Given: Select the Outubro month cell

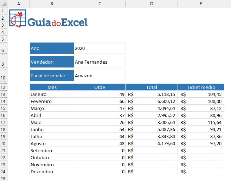Looking at the screenshot, I should (x=52, y=157).
